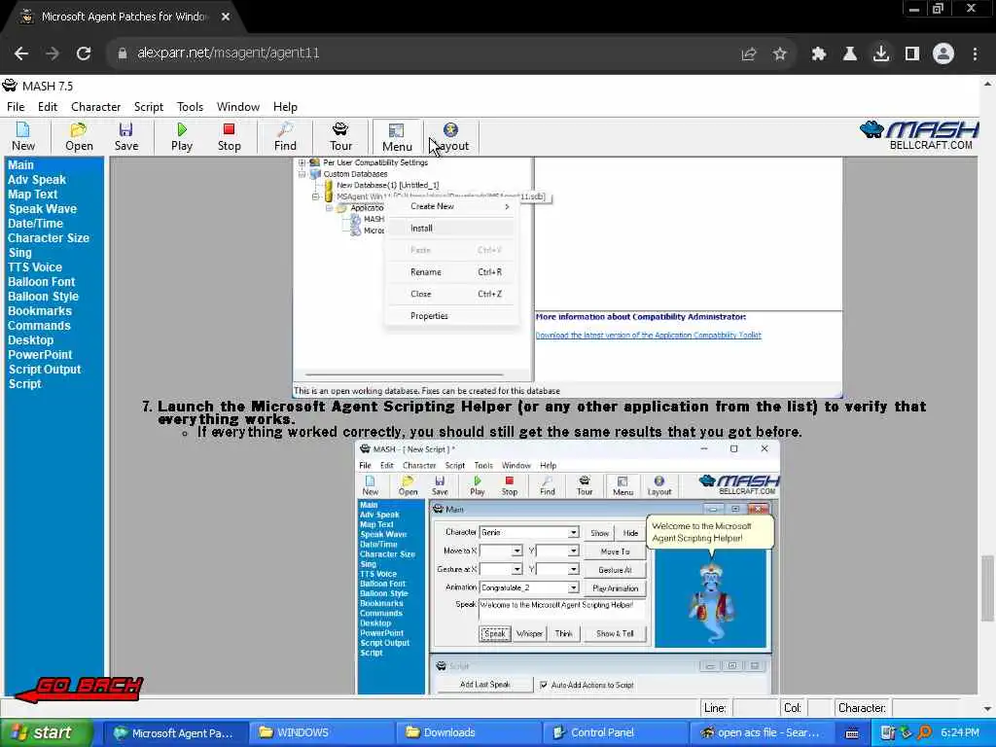The width and height of the screenshot is (996, 747).
Task: Switch to Downloads folder in taskbar
Action: click(470, 733)
